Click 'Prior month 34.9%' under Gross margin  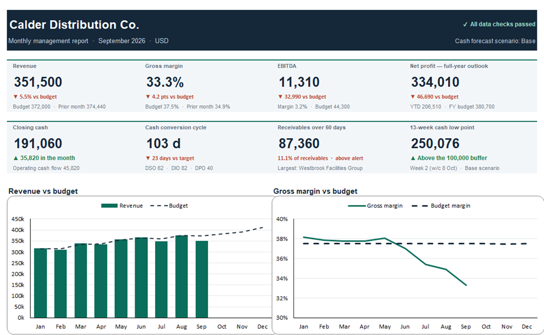click(x=209, y=107)
